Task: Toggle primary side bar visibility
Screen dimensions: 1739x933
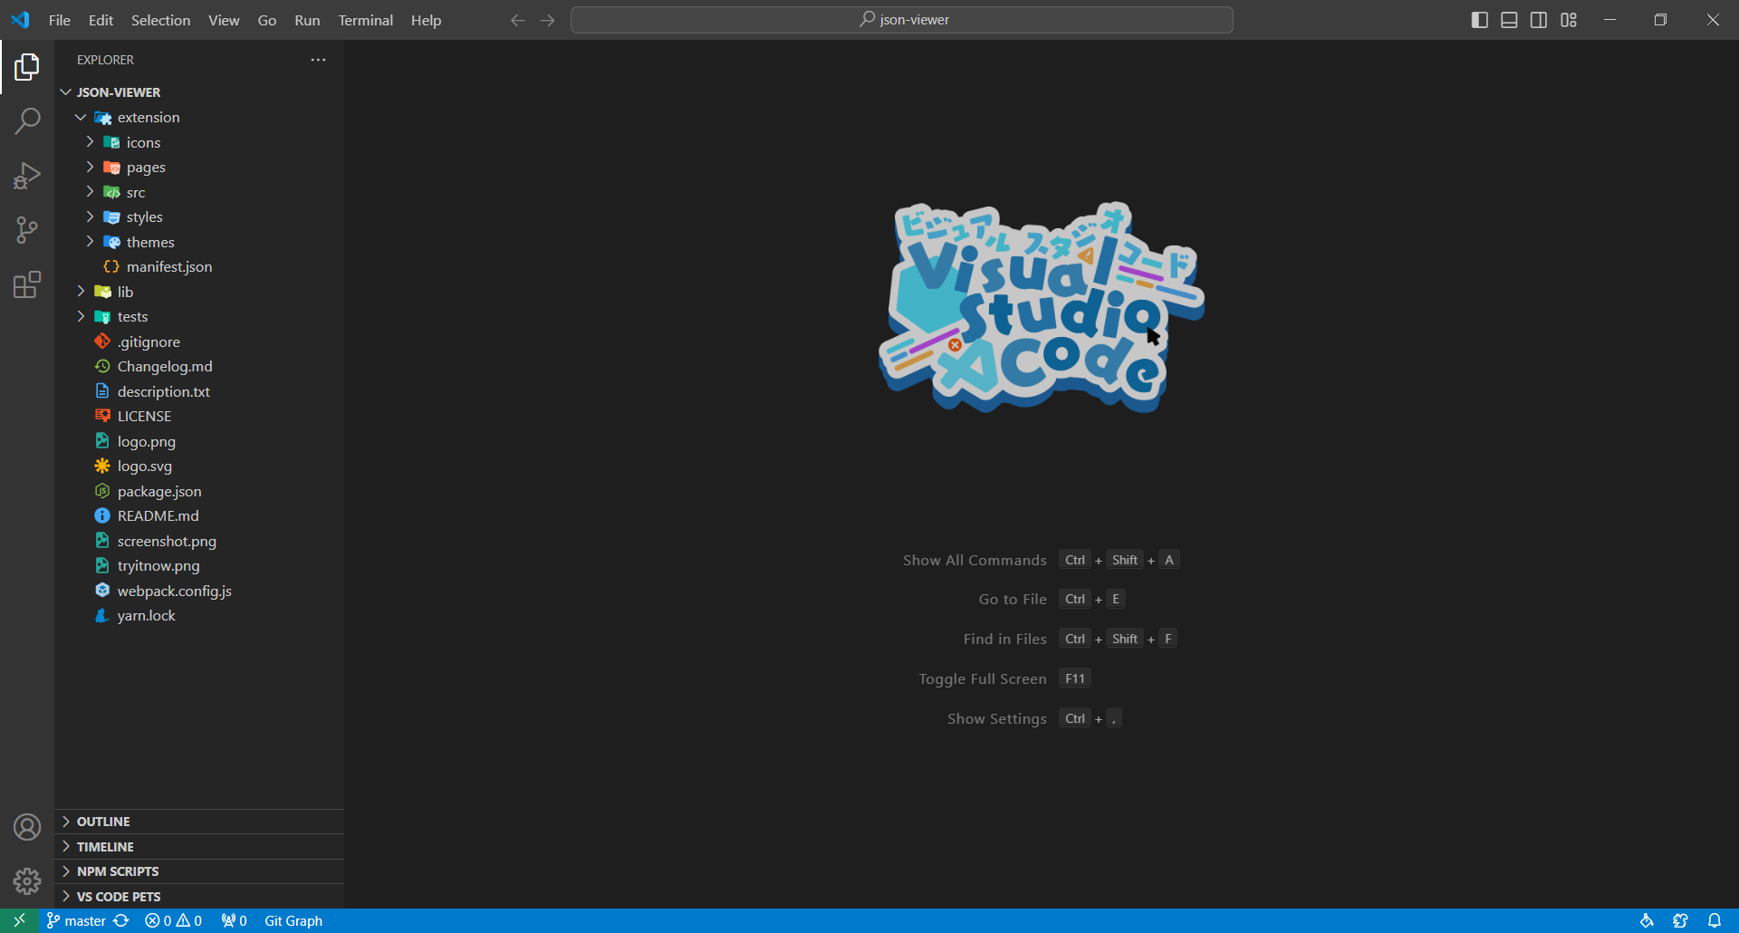Action: click(1480, 20)
